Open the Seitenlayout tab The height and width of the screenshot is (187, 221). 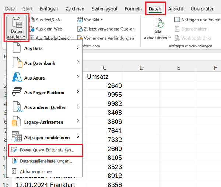105,9
